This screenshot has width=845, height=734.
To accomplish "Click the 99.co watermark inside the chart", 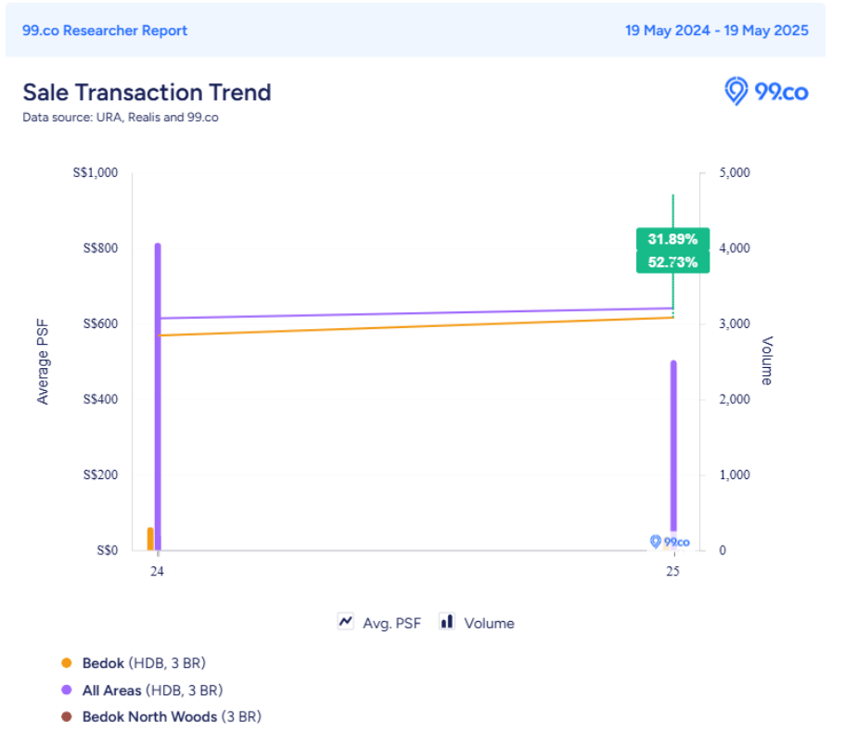I will click(670, 542).
